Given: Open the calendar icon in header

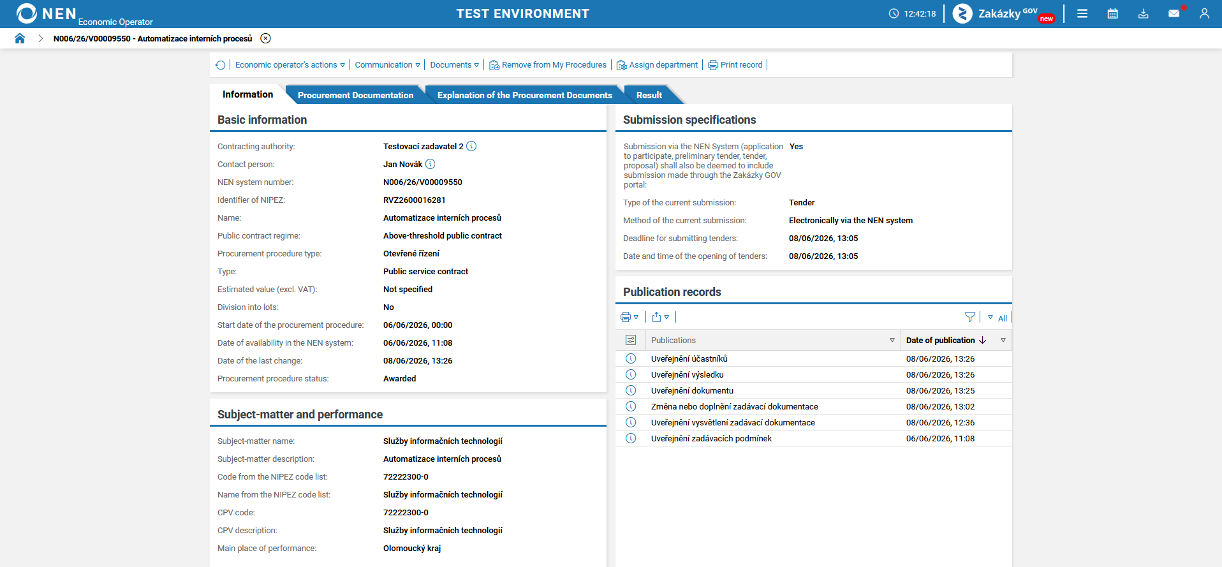Looking at the screenshot, I should click(1113, 13).
